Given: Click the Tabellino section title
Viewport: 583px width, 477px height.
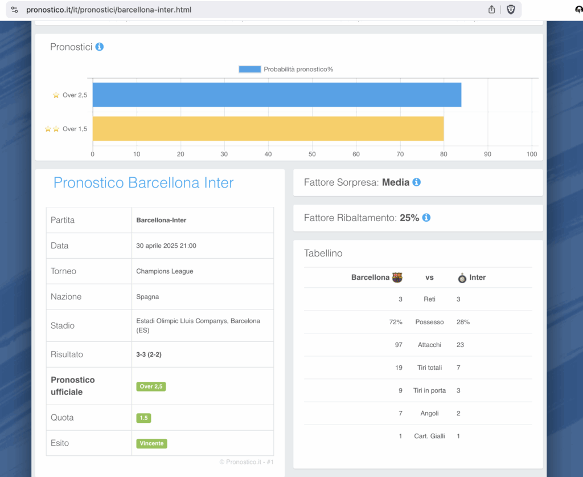Looking at the screenshot, I should tap(323, 254).
